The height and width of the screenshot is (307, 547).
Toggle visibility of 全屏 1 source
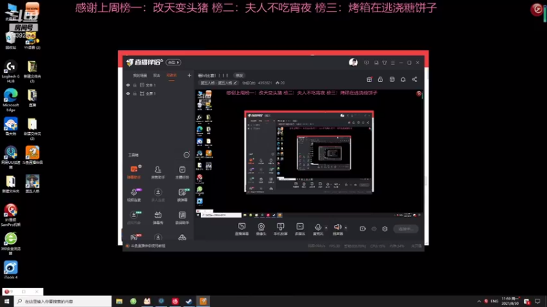(x=128, y=93)
